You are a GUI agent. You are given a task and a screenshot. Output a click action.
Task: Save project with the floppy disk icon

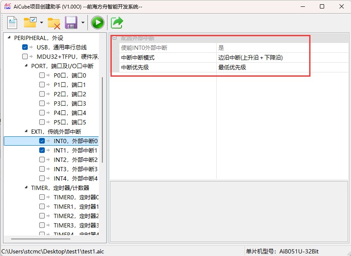[x=71, y=23]
